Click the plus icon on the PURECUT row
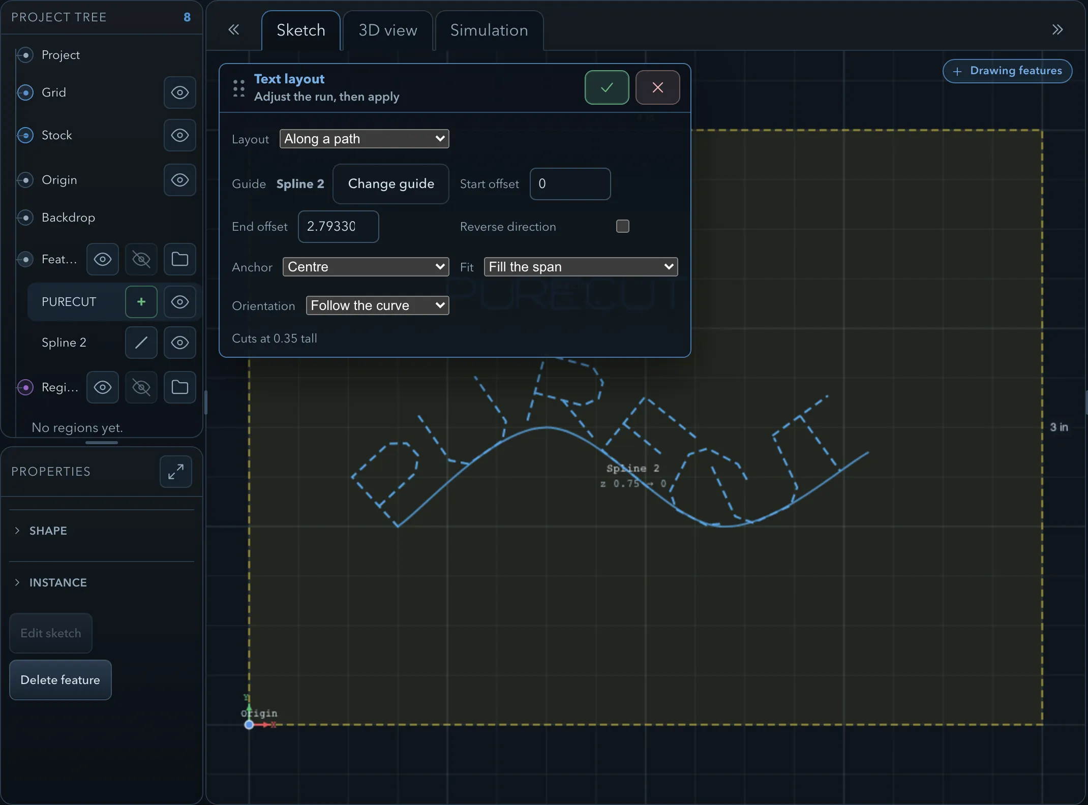The width and height of the screenshot is (1088, 805). [141, 302]
